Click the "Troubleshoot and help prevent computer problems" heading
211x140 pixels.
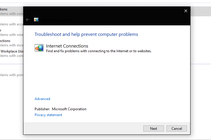point(86,34)
